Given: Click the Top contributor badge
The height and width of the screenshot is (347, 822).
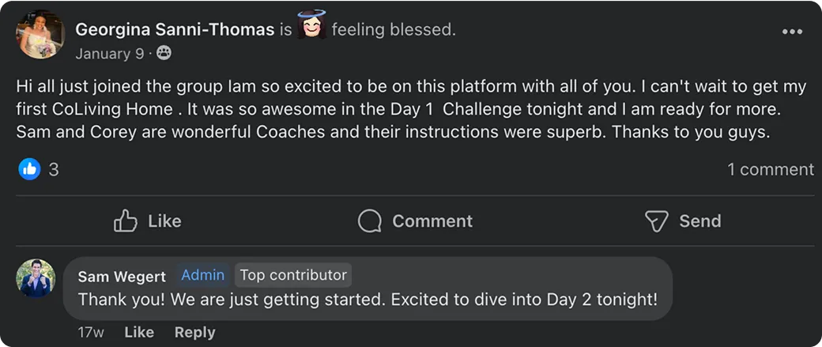Looking at the screenshot, I should pyautogui.click(x=293, y=275).
